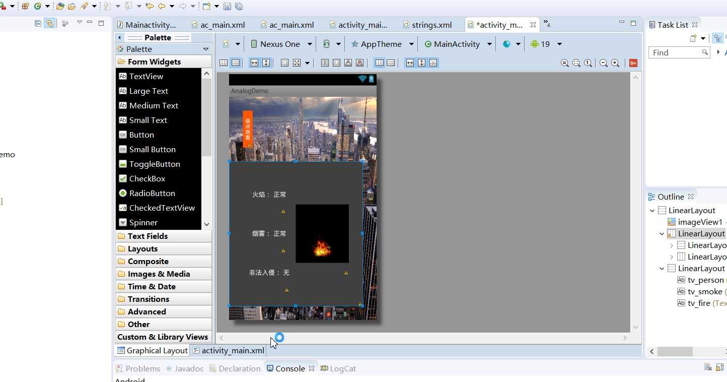Click the emulate real size zoom icon

tap(565, 63)
